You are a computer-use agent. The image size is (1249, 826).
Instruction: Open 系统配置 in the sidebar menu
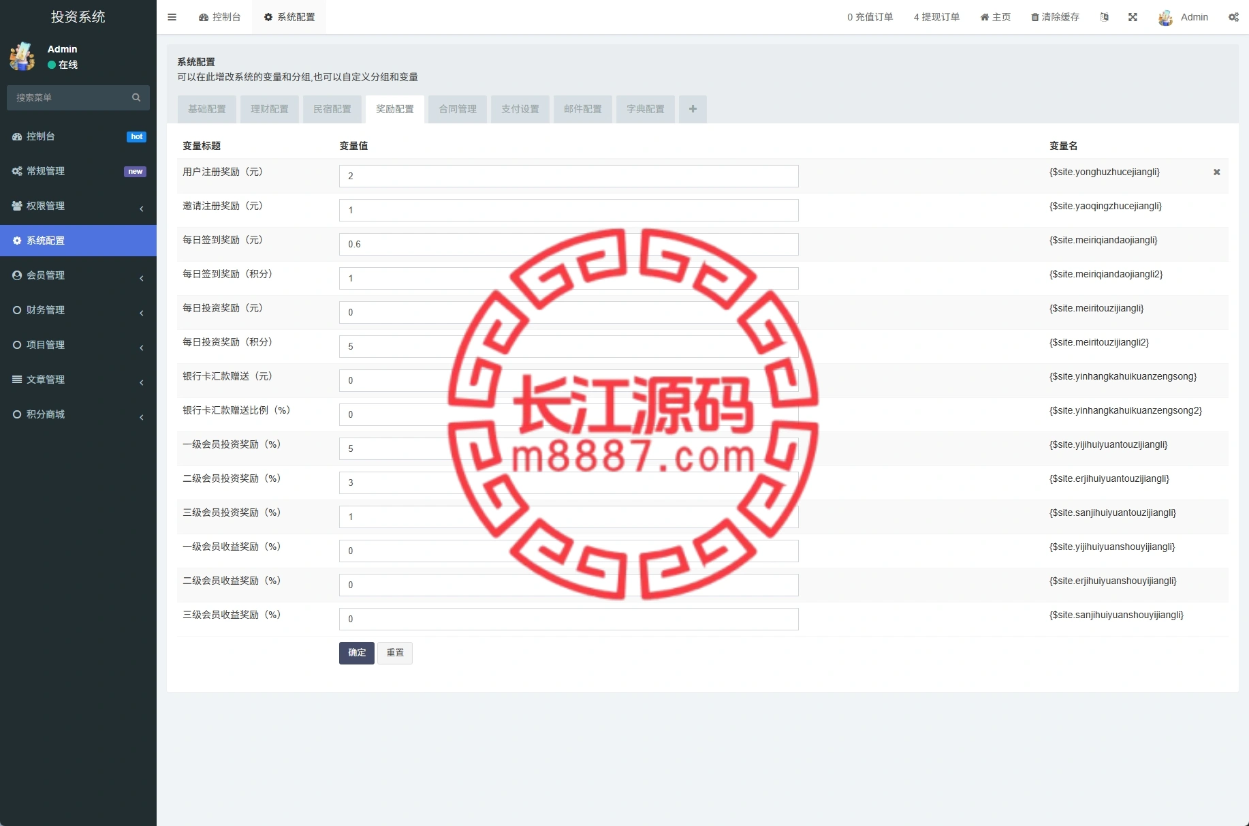[78, 241]
